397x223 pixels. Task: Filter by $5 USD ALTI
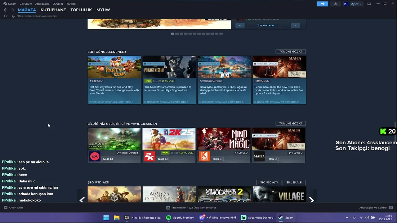pyautogui.click(x=294, y=182)
